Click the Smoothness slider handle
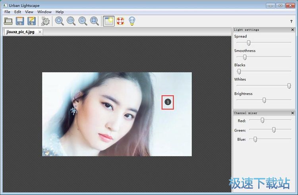 point(245,57)
